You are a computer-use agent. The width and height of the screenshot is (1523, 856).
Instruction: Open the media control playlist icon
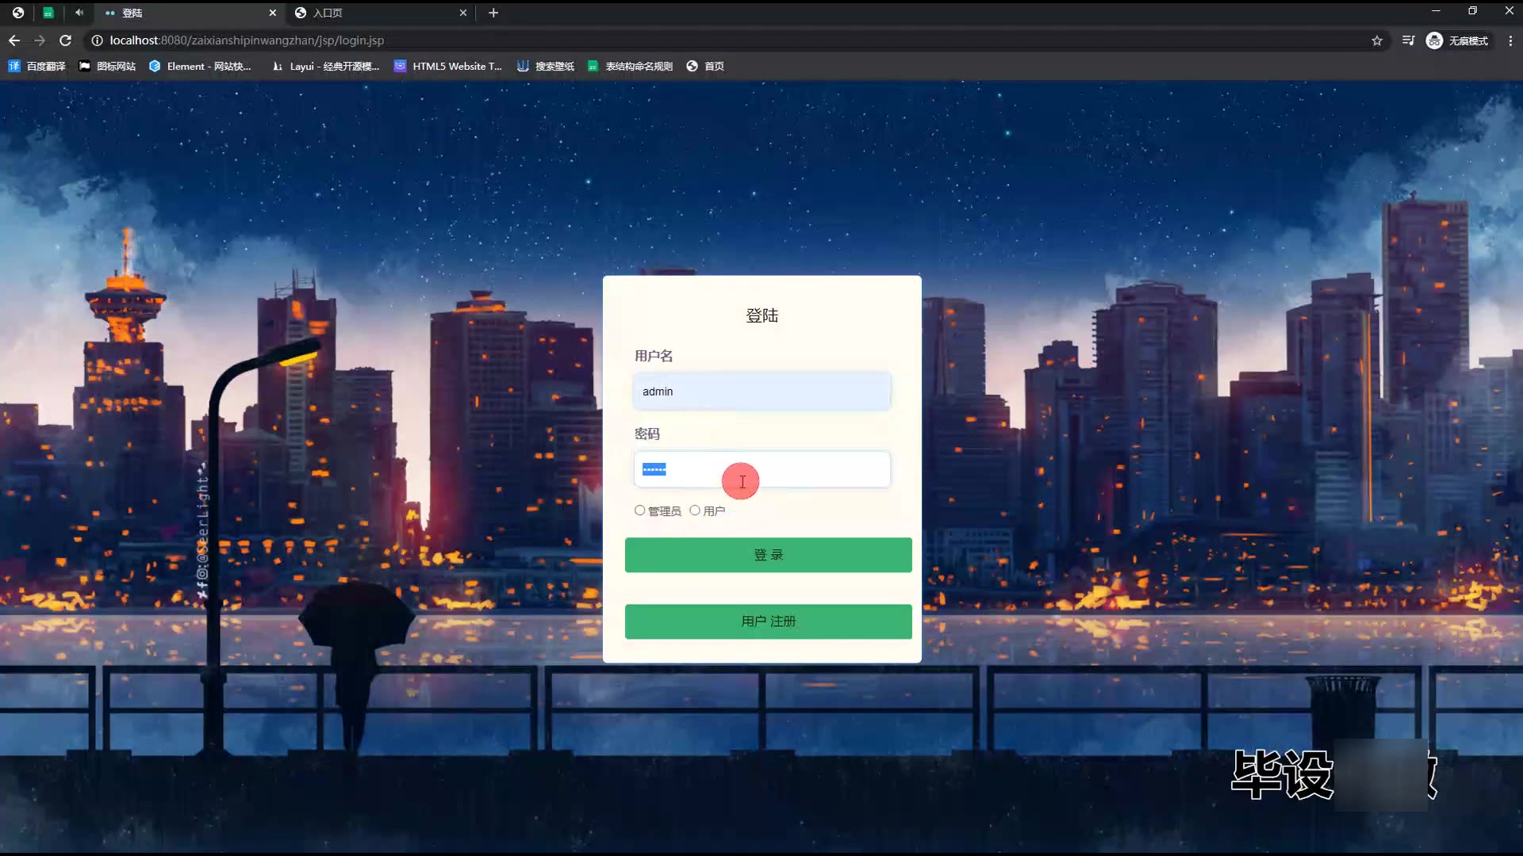pyautogui.click(x=1408, y=40)
